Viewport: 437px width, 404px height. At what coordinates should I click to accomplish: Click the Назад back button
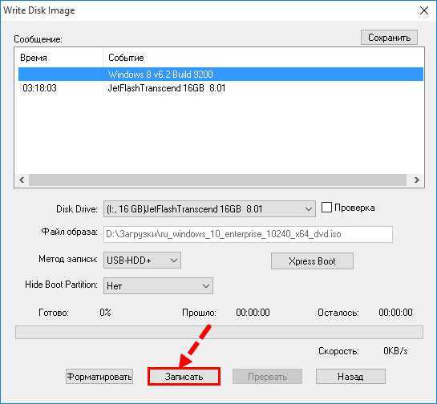[350, 377]
